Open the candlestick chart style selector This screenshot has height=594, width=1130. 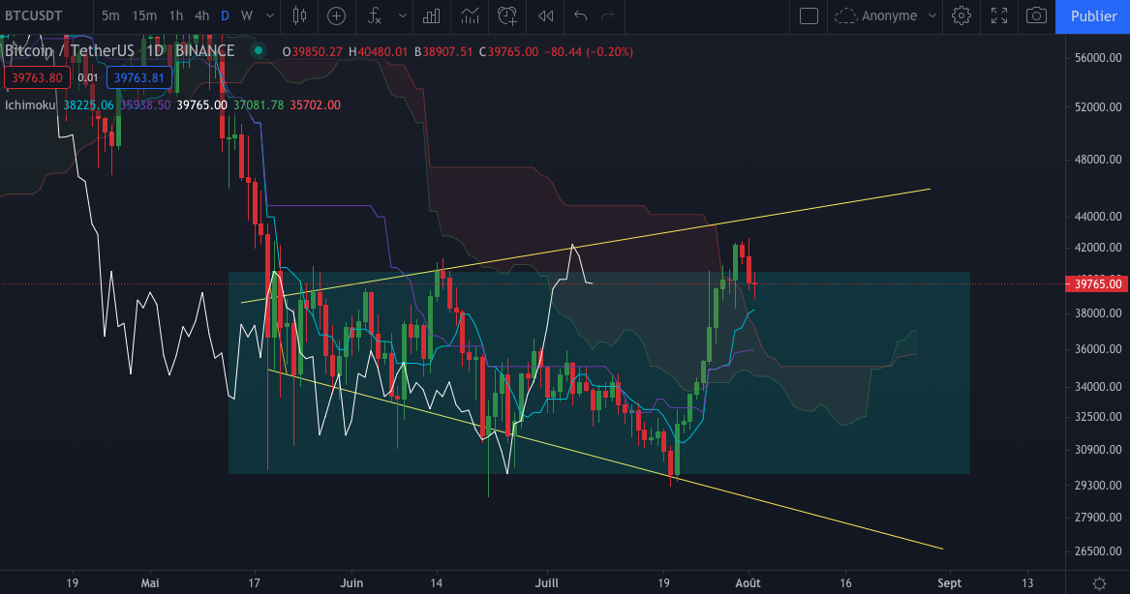coord(298,16)
